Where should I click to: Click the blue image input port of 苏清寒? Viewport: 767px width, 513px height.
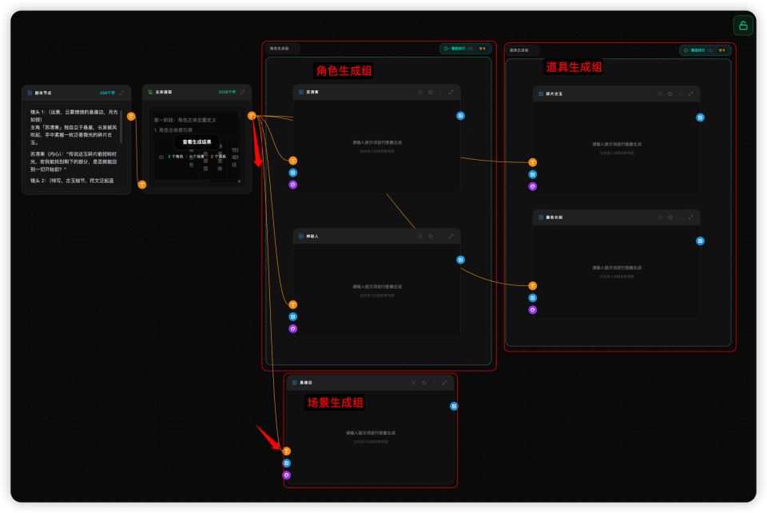pos(292,173)
